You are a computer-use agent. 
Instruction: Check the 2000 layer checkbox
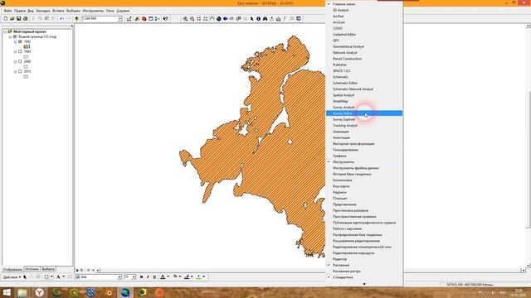click(20, 61)
